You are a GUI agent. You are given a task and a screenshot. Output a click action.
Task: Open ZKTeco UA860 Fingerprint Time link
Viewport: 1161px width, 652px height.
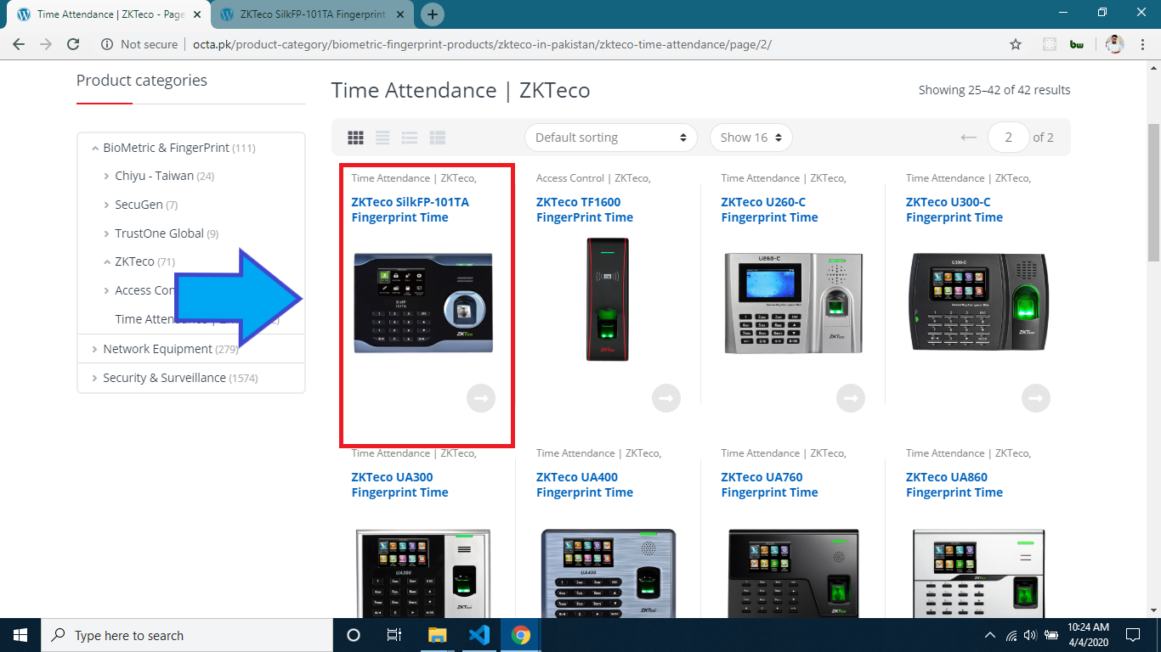(954, 485)
